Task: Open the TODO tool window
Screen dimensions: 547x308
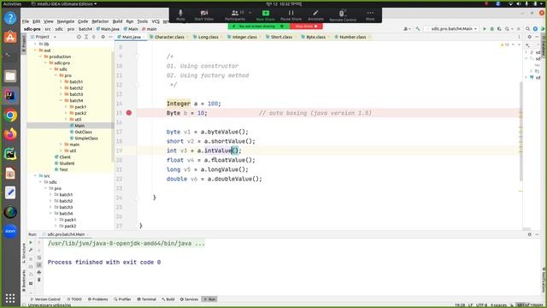Action: pos(74,299)
